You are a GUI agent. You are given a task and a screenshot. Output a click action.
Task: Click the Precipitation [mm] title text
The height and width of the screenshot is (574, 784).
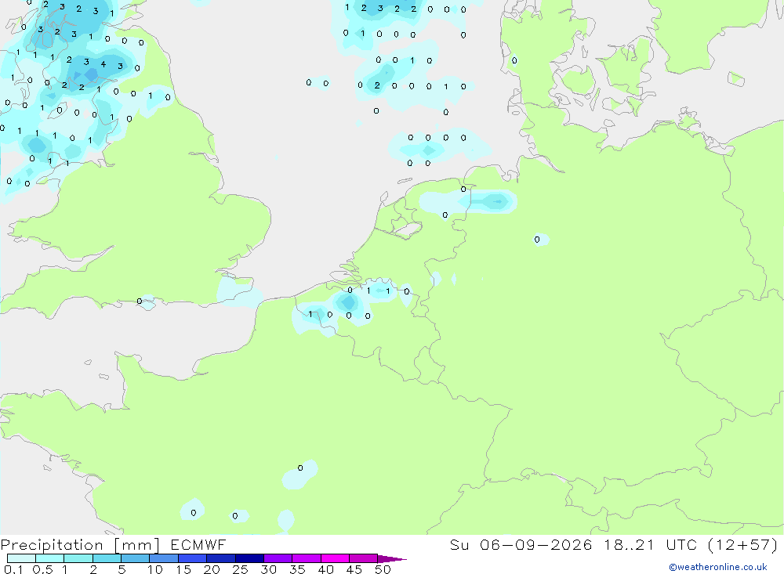coord(80,544)
